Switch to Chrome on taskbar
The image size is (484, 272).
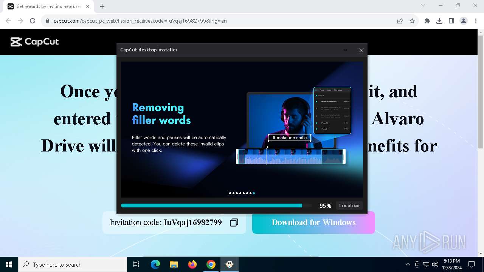point(211,264)
